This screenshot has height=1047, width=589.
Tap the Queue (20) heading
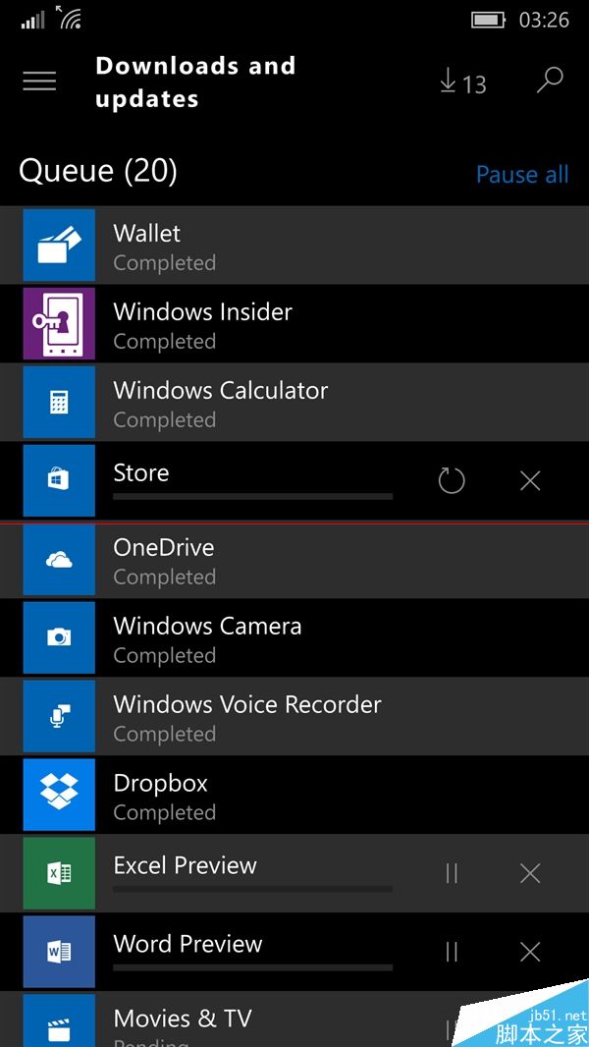[98, 172]
